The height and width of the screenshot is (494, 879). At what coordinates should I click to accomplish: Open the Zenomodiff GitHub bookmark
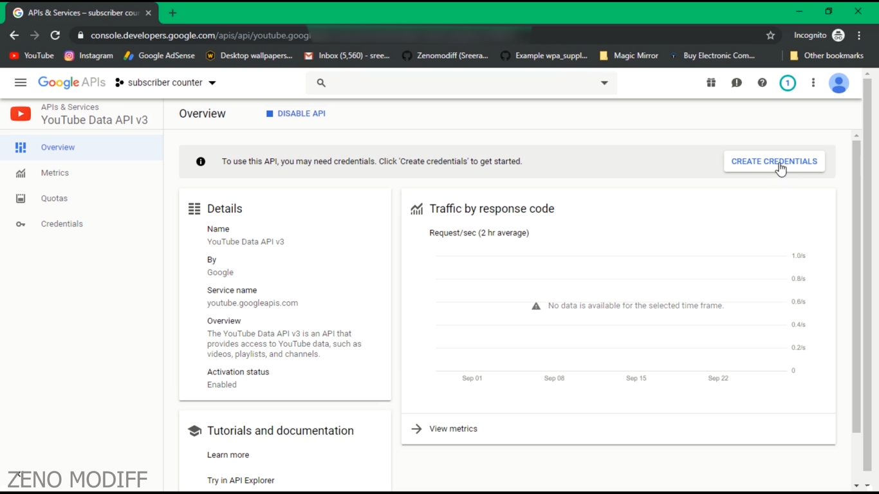click(445, 56)
